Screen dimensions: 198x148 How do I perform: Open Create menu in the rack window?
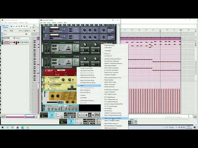click(x=49, y=23)
